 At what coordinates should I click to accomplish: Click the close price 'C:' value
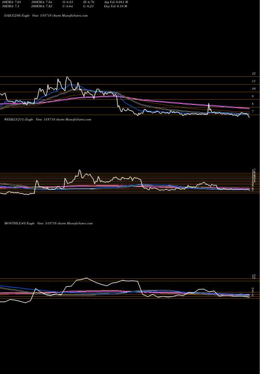68,6
